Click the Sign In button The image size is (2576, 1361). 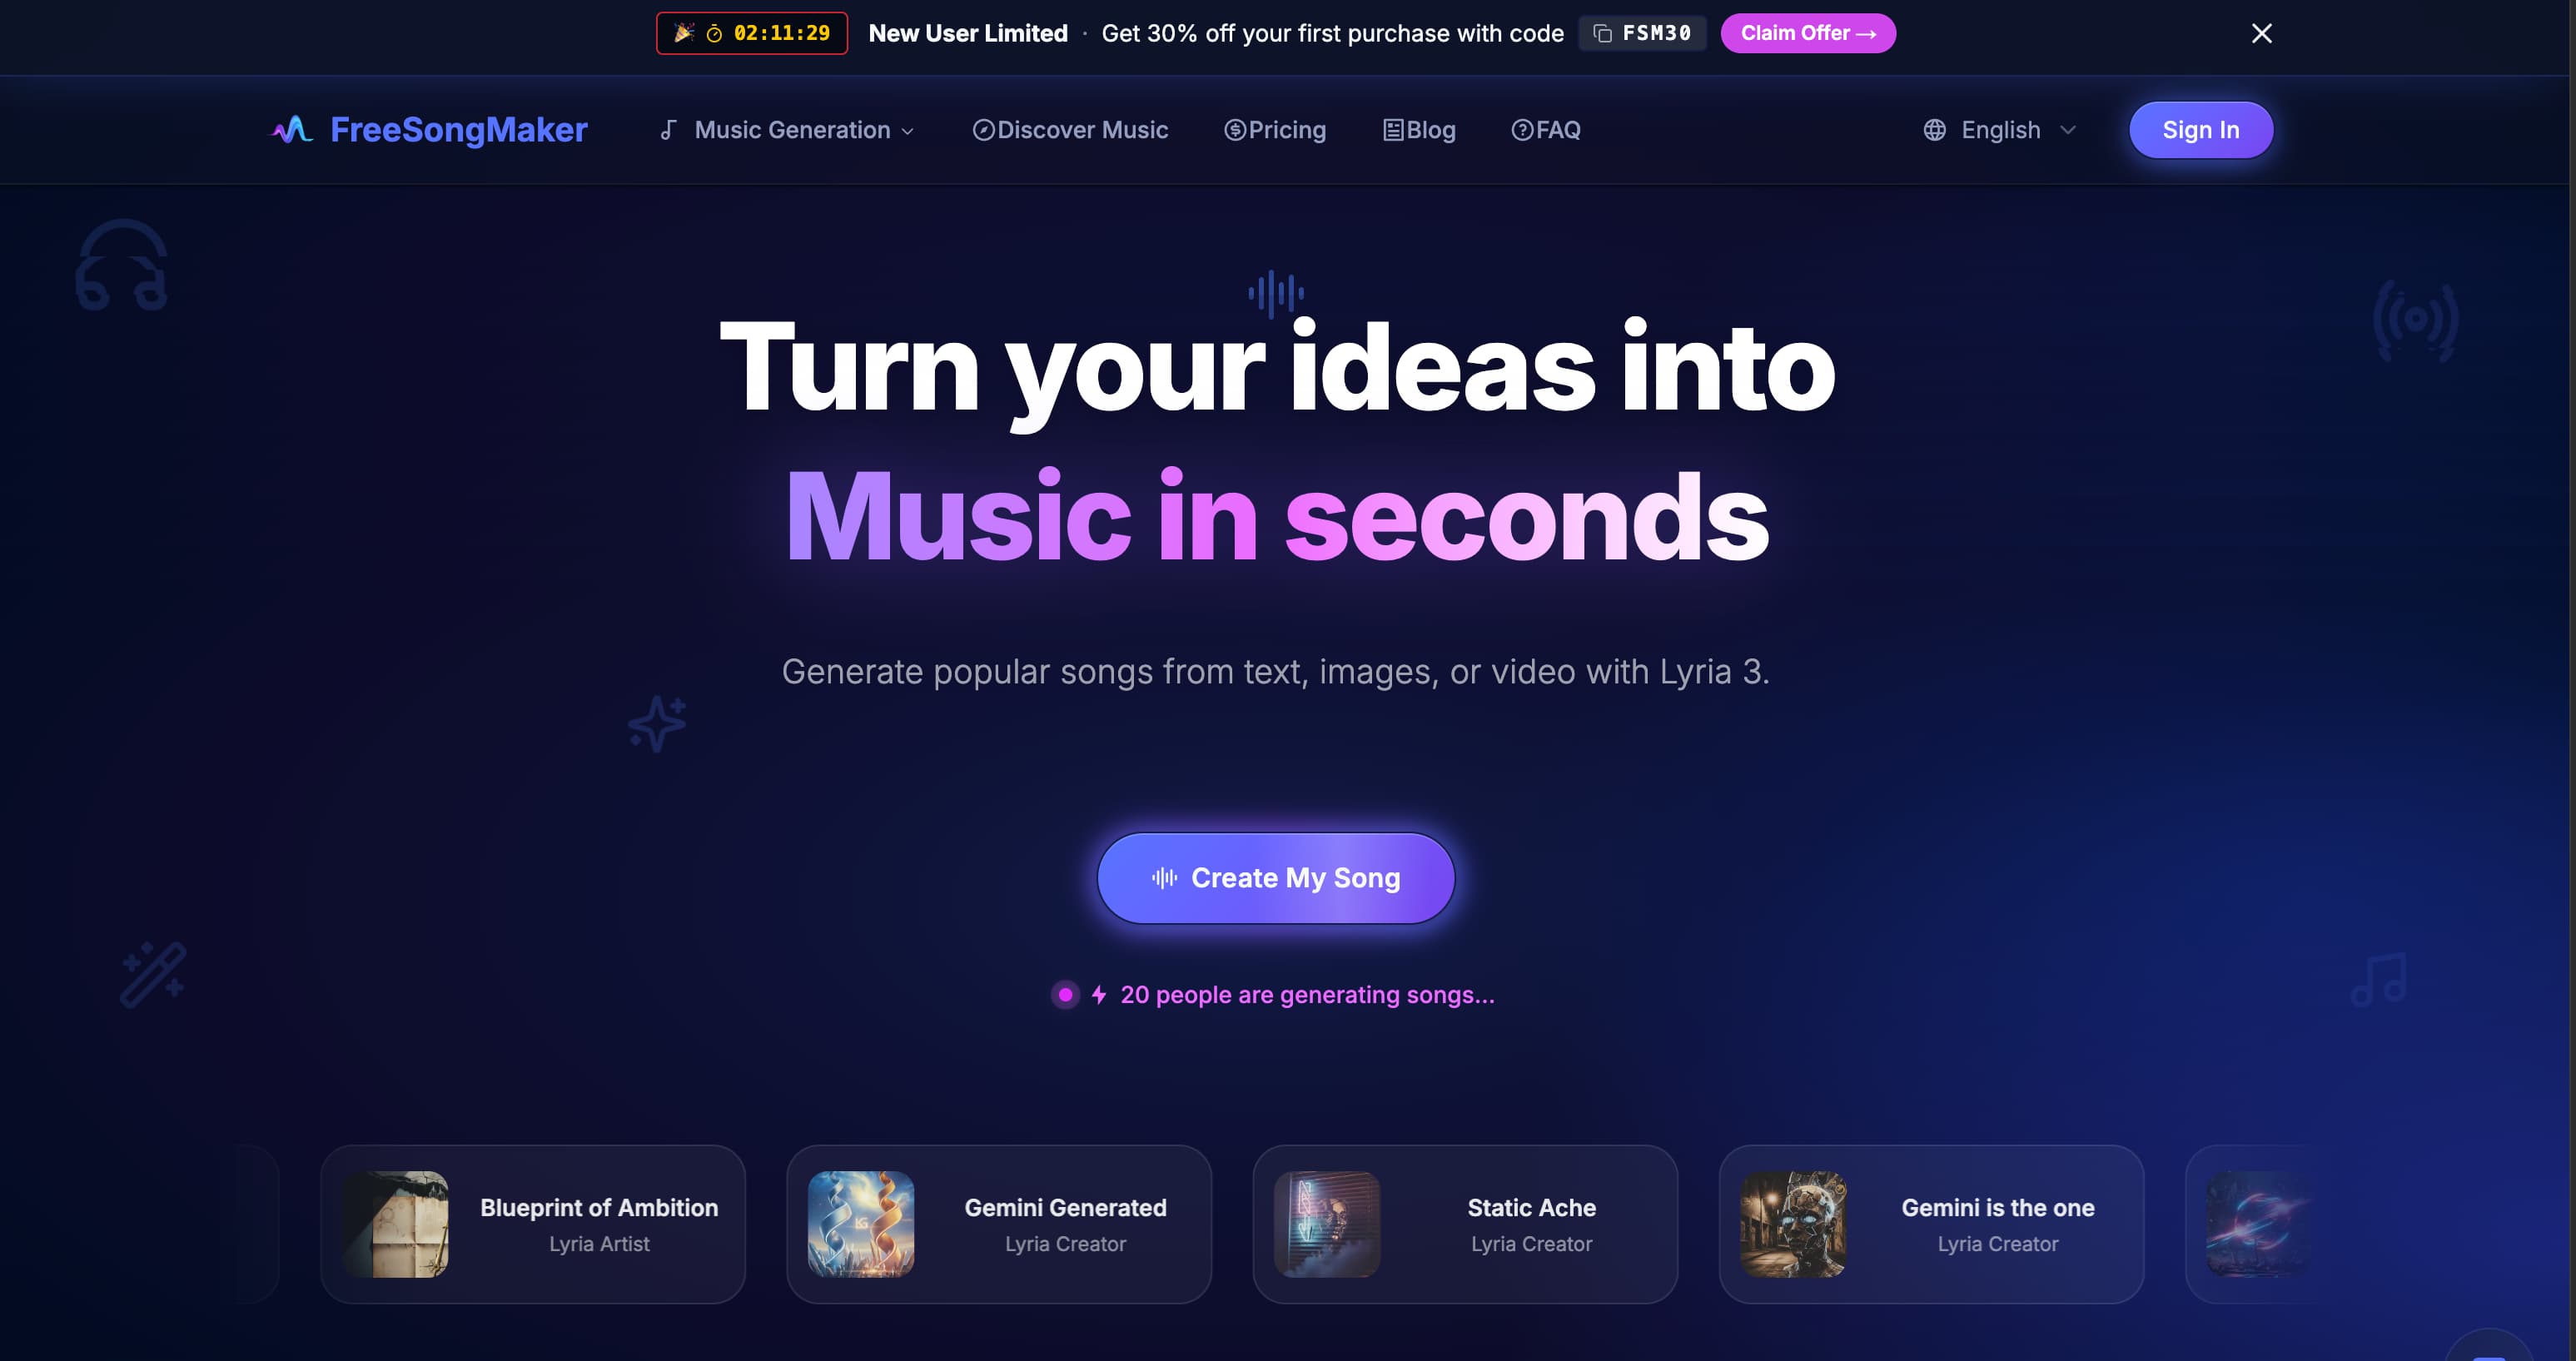[2200, 130]
